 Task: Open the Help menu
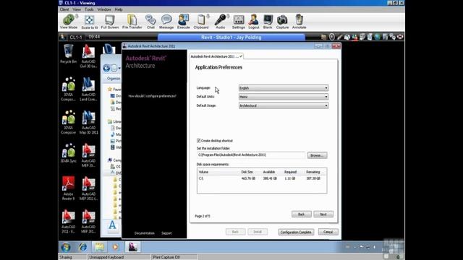[x=119, y=9]
